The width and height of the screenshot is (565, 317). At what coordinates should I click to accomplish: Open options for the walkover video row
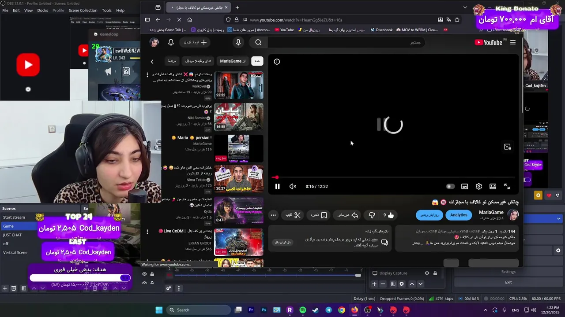147,75
